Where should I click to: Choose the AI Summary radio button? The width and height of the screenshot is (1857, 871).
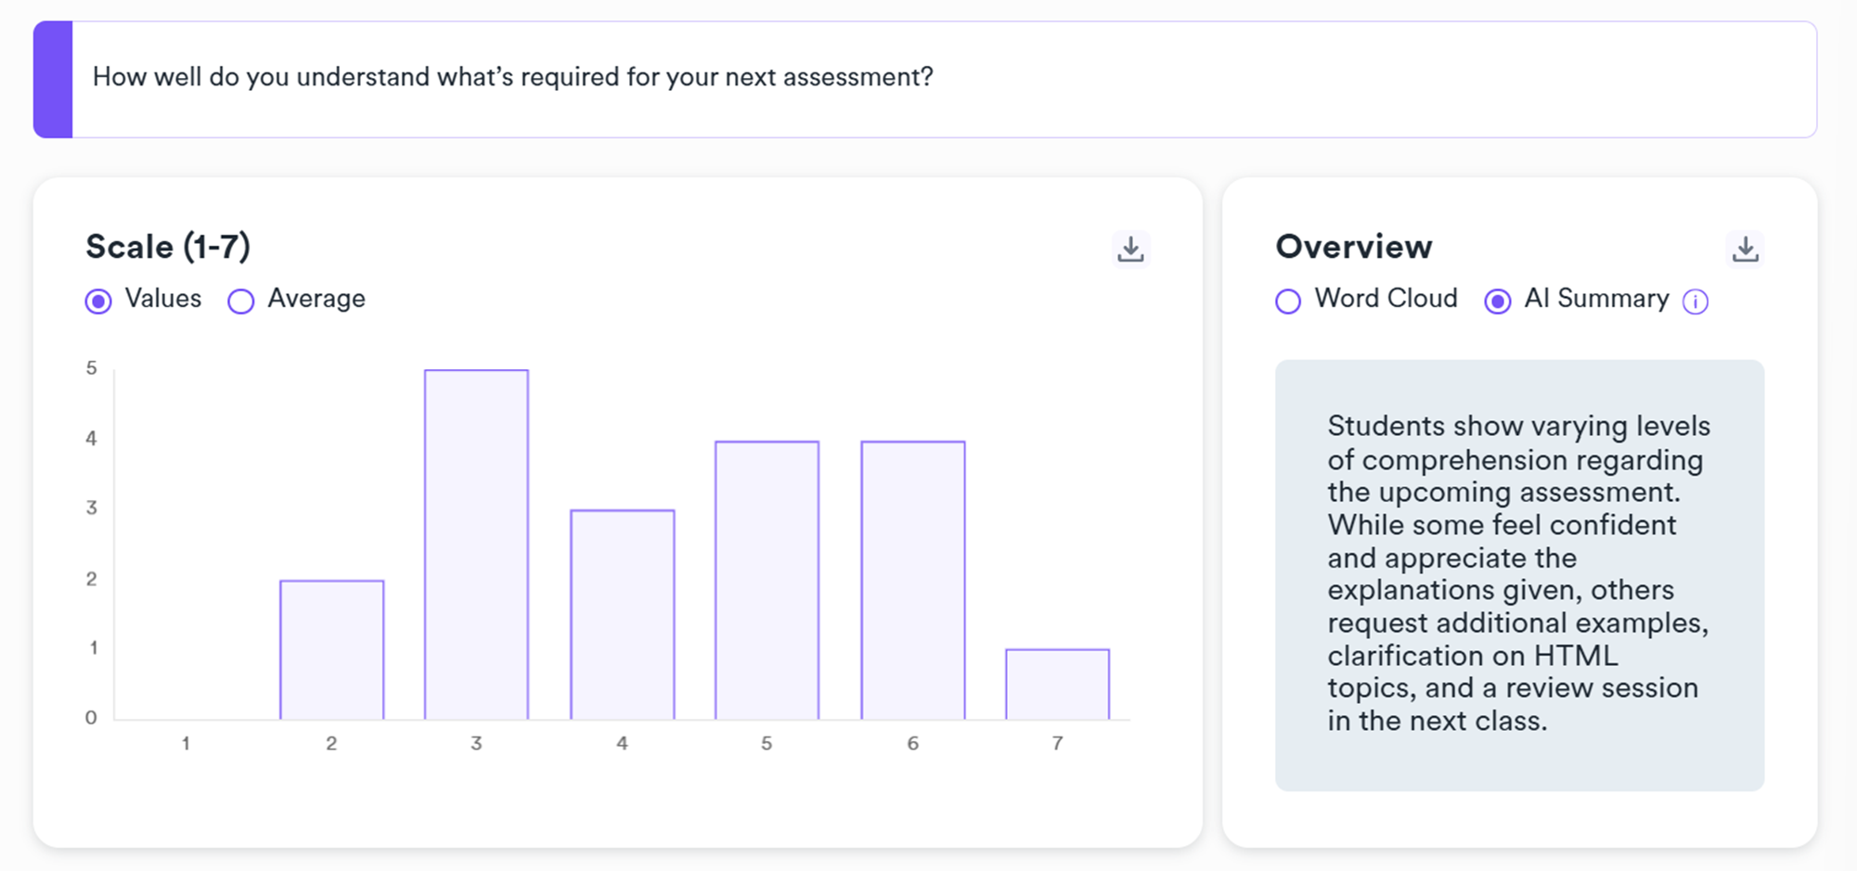point(1497,301)
